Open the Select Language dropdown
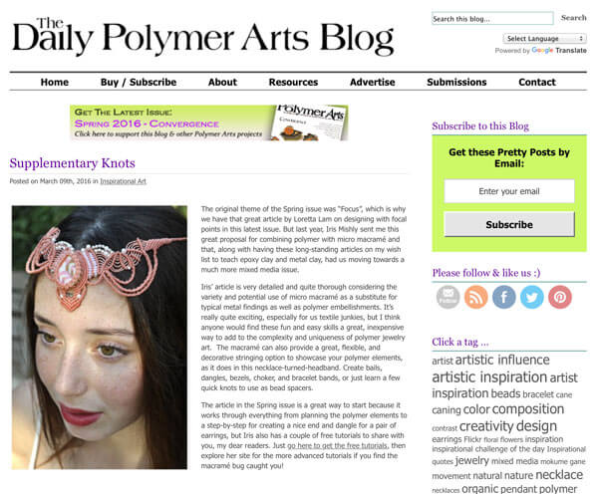 point(544,39)
